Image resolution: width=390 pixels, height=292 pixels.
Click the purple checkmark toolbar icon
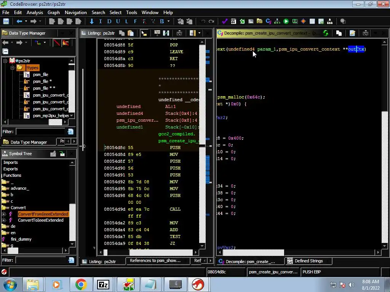coord(225,21)
